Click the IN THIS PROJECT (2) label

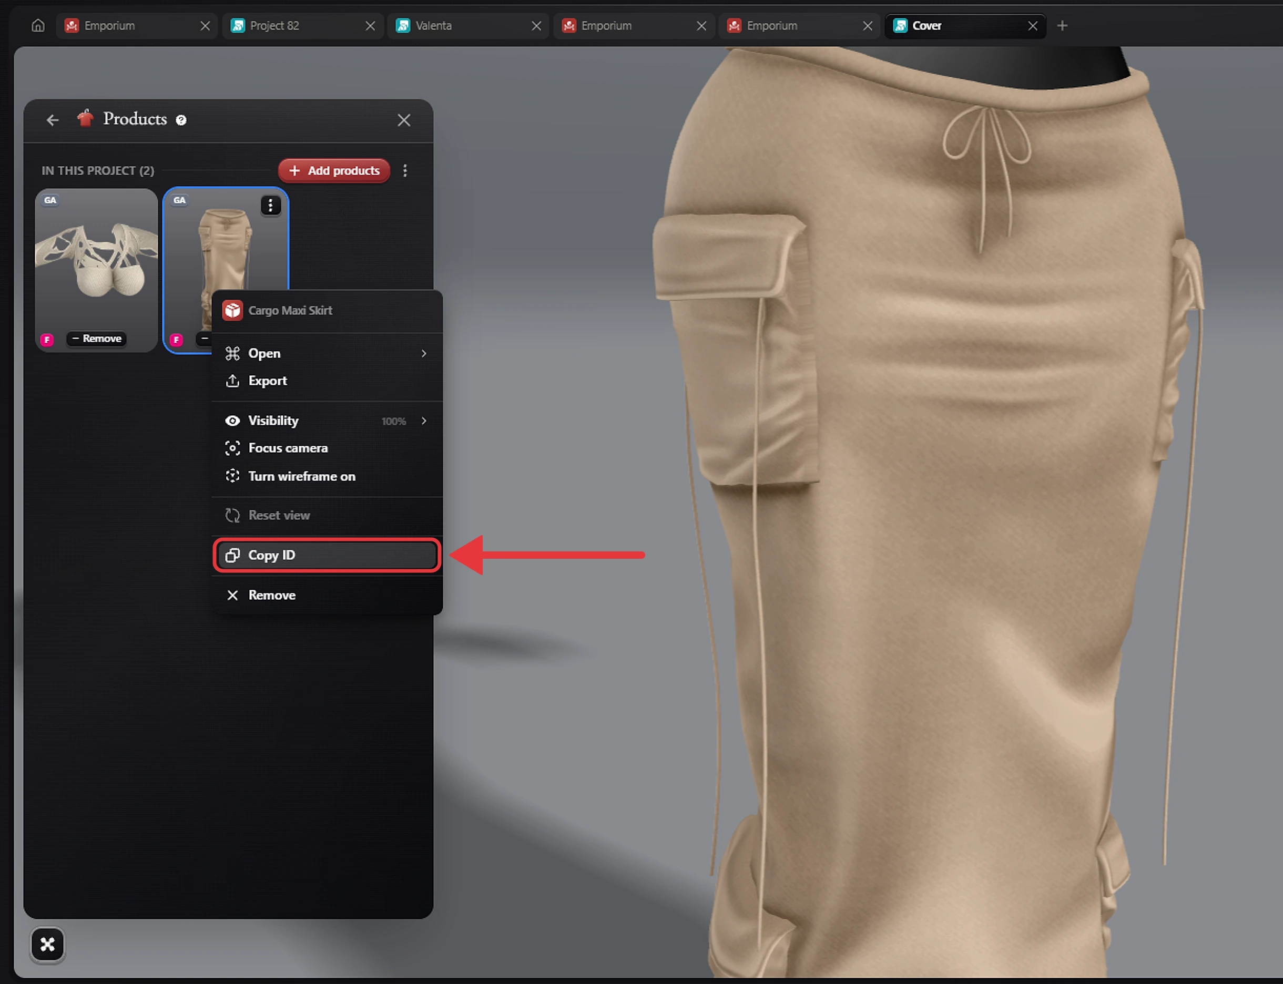point(98,170)
